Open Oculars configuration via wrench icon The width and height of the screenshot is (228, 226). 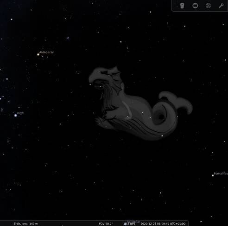pos(221,6)
